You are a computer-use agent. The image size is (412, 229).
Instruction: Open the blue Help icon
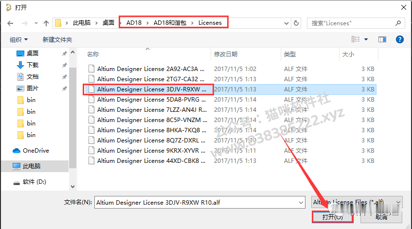coord(400,39)
